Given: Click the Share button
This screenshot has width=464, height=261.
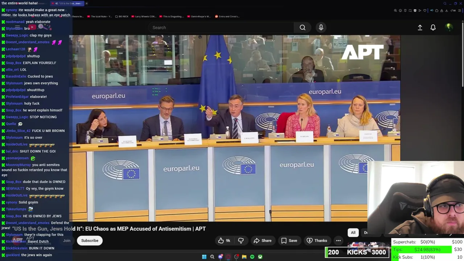Looking at the screenshot, I should coord(262,240).
